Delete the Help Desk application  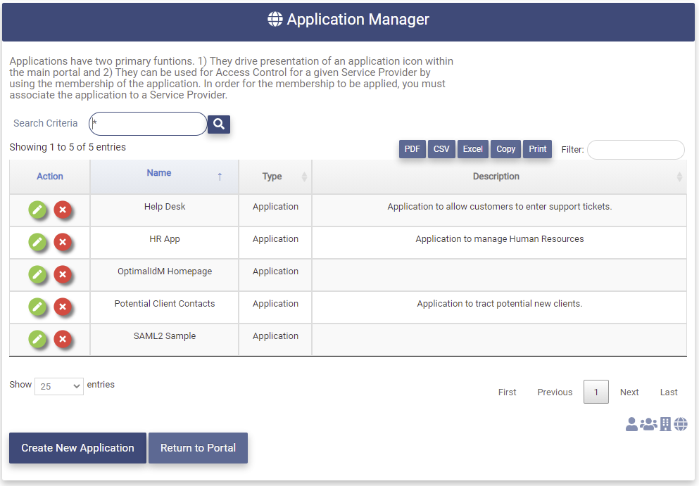tap(63, 210)
